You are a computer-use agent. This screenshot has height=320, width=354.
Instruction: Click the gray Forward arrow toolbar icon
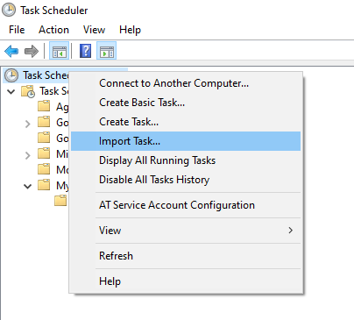(x=32, y=51)
